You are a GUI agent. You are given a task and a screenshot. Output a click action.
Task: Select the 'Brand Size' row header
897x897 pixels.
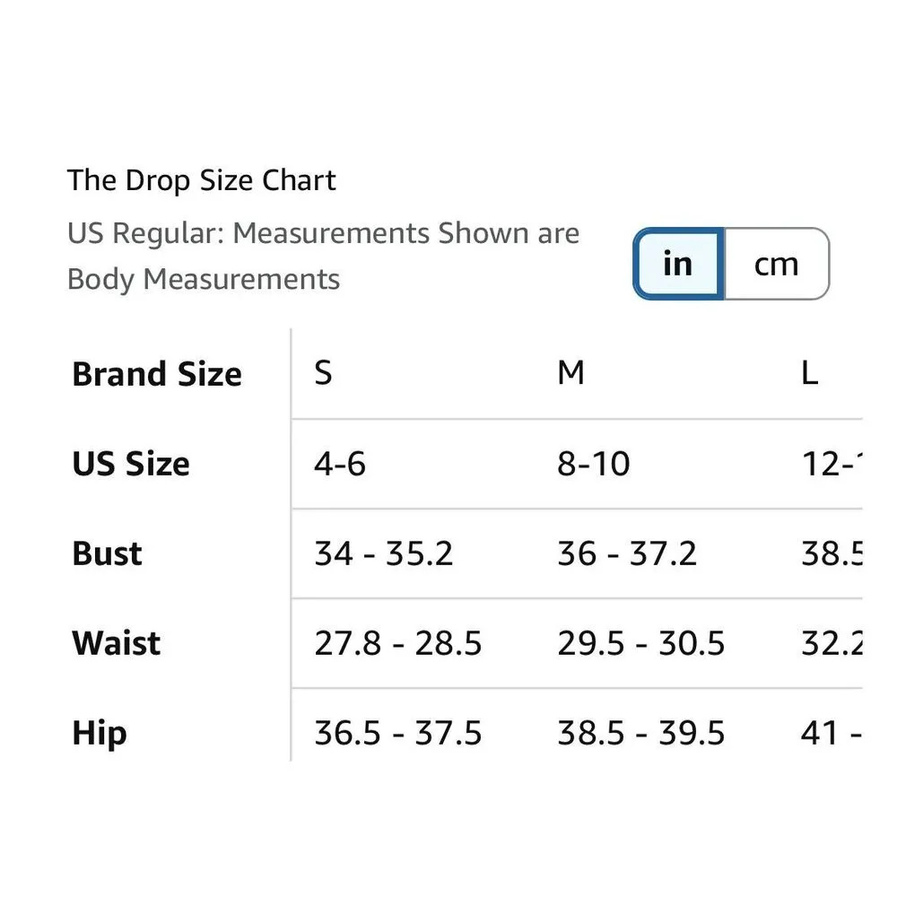[x=157, y=374]
